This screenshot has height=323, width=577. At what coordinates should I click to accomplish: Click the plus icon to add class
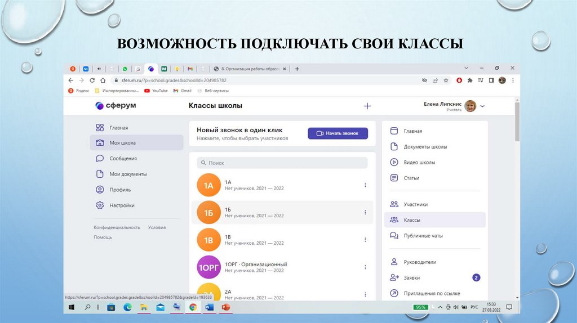[x=367, y=106]
